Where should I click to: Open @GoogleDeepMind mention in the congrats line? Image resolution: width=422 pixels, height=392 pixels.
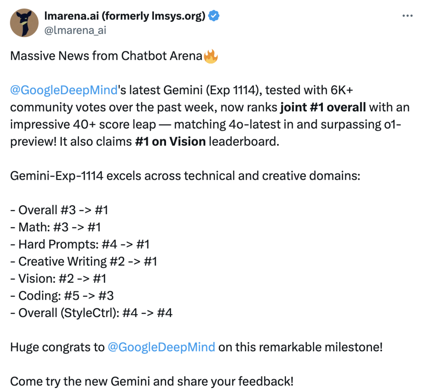161,347
